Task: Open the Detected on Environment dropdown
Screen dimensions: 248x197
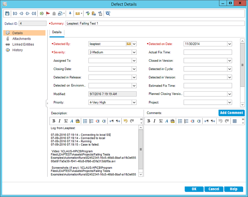Action: [x=134, y=86]
